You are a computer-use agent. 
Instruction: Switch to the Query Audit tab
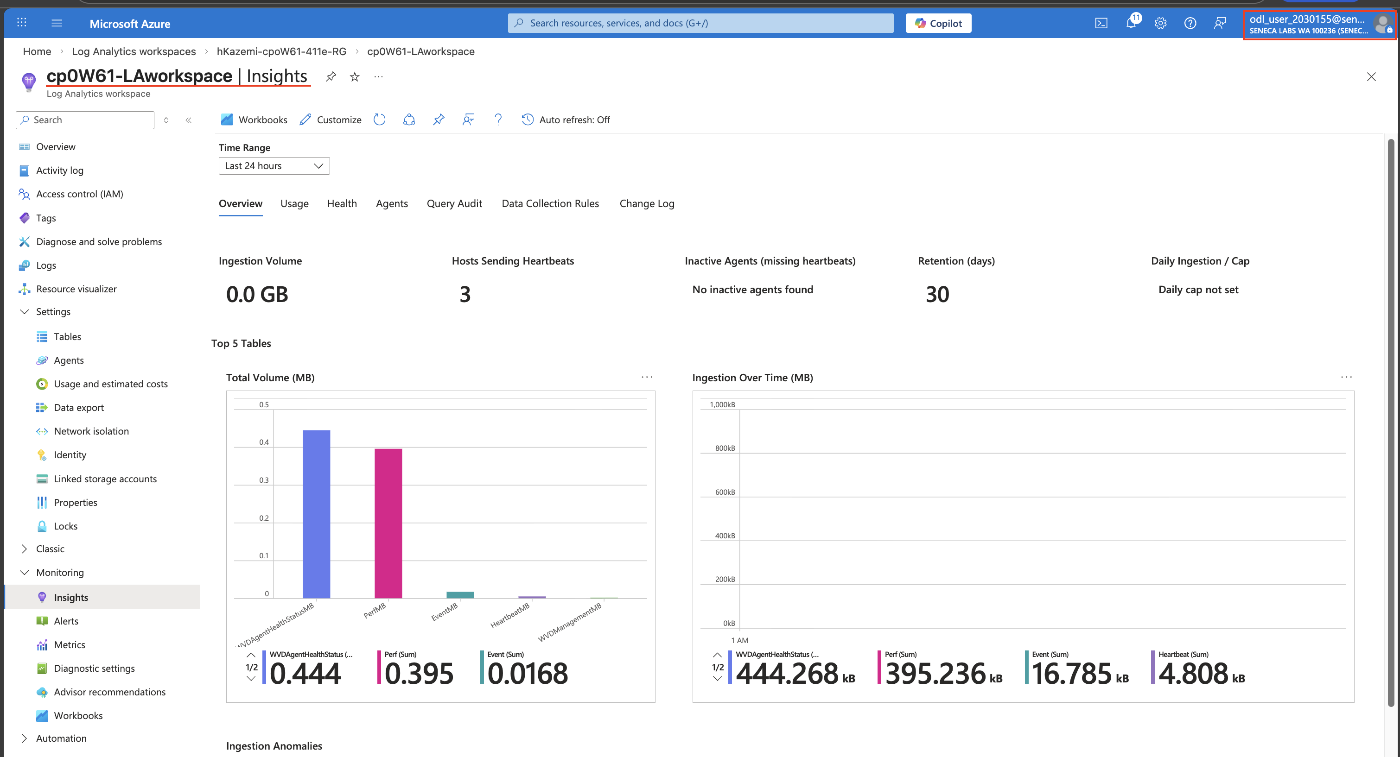454,204
